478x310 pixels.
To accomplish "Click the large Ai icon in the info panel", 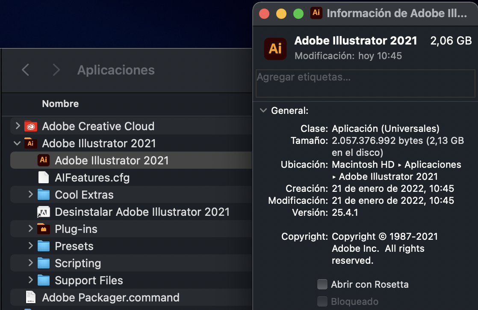I will point(275,49).
